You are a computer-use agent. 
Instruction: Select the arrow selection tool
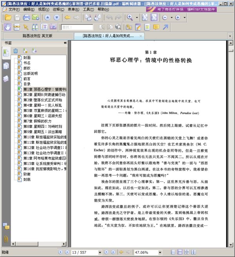coord(26,27)
